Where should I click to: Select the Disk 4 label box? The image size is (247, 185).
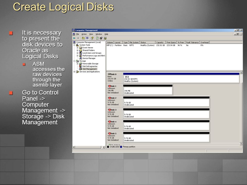coord(114,125)
